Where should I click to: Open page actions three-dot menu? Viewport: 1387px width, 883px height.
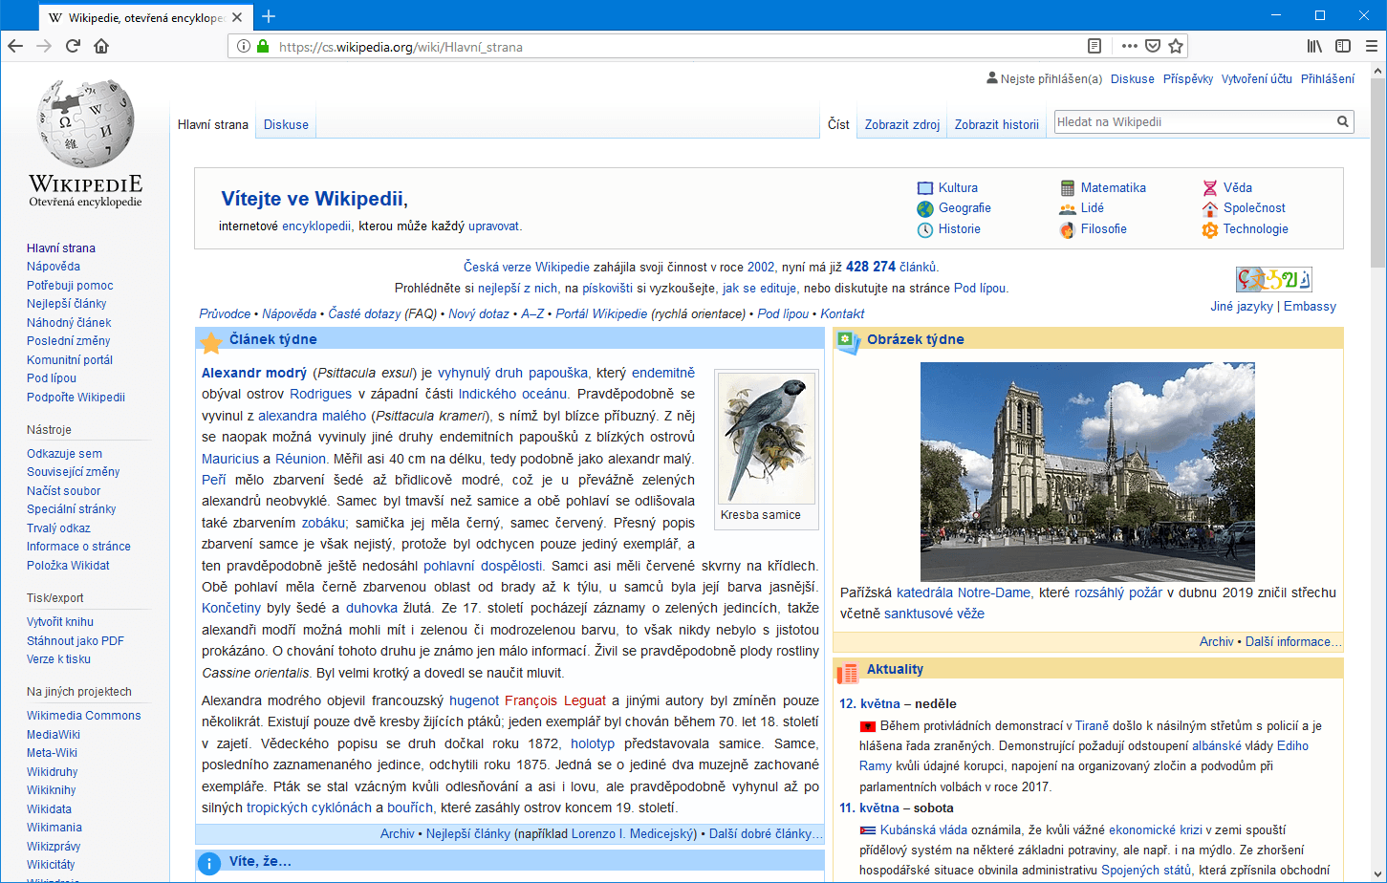1130,46
